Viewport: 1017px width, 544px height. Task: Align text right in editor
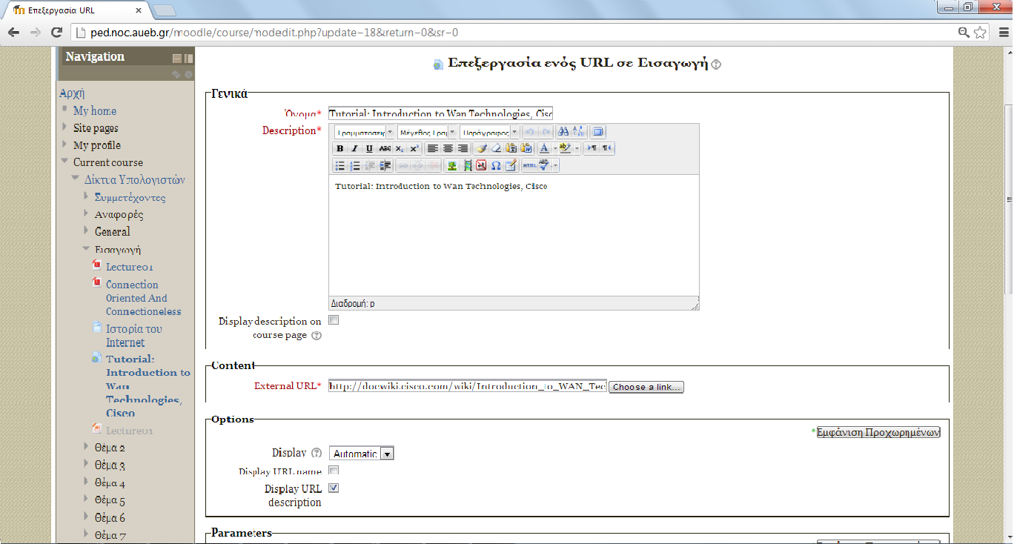(x=463, y=148)
